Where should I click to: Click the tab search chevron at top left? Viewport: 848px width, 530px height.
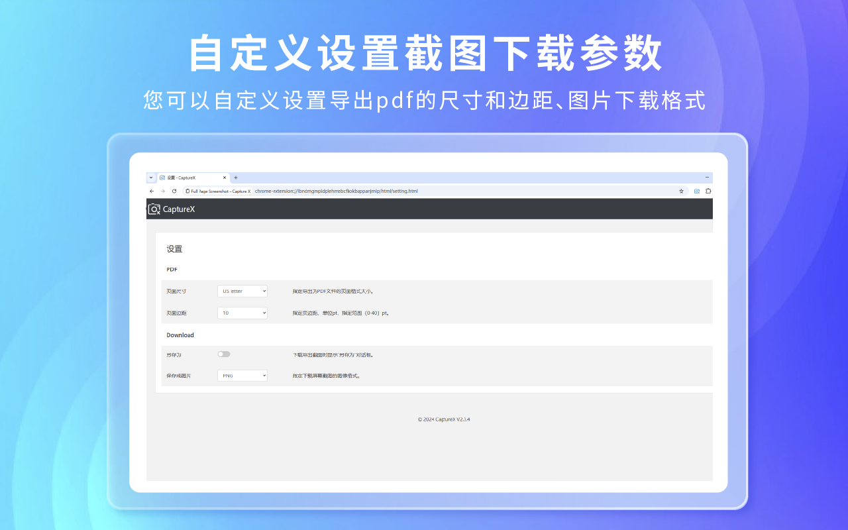(150, 178)
